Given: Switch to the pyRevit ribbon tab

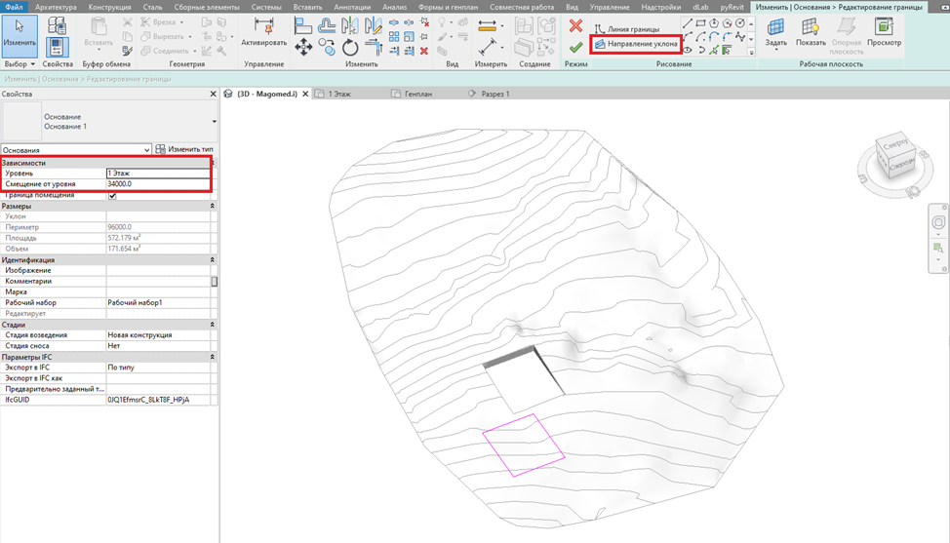Looking at the screenshot, I should point(732,7).
